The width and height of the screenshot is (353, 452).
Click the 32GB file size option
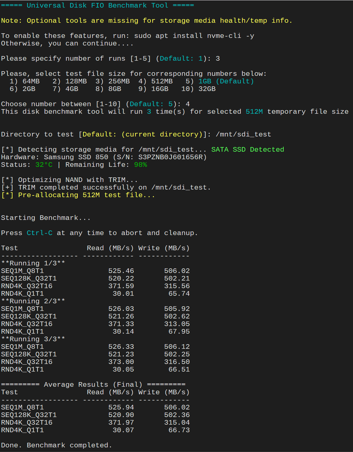(x=207, y=89)
